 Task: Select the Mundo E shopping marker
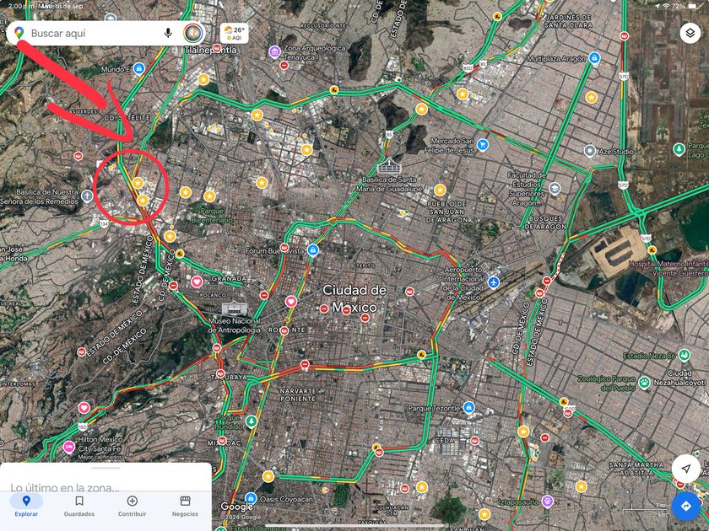(138, 68)
